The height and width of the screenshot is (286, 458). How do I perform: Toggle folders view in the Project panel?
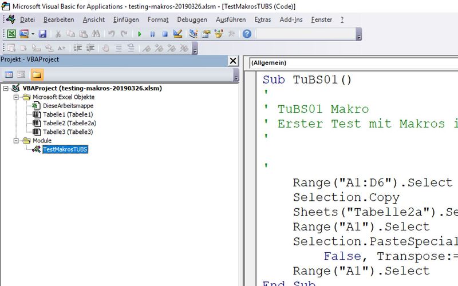tap(37, 74)
